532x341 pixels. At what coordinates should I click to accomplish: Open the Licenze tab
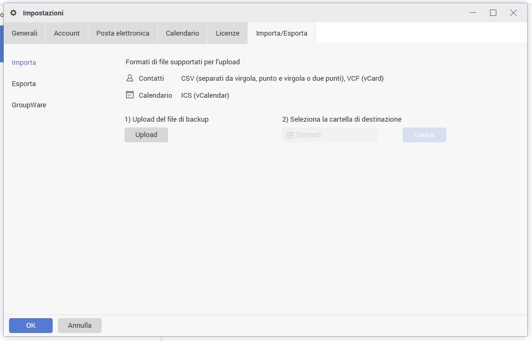pos(228,33)
